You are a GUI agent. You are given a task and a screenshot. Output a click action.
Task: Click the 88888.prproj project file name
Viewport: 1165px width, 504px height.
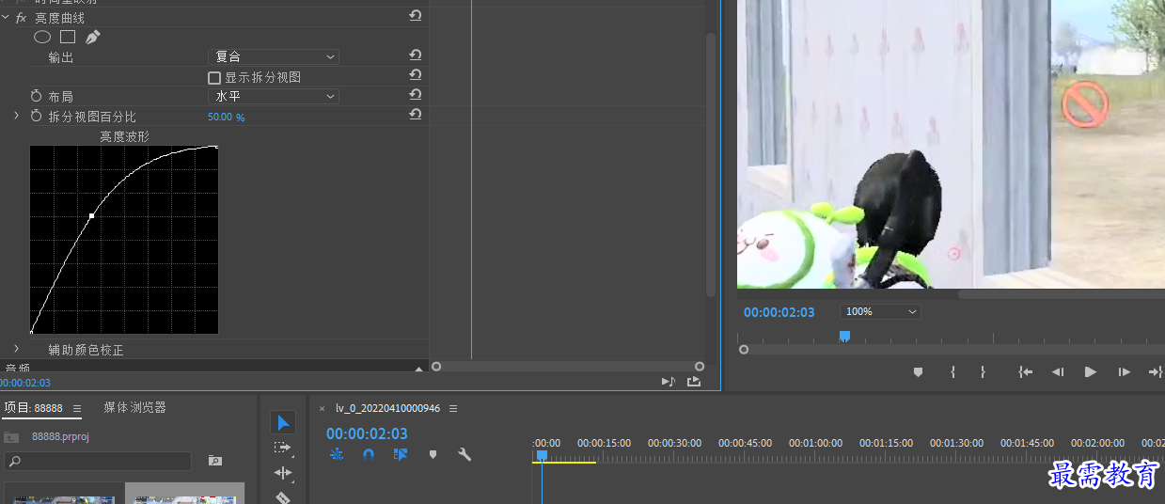point(60,437)
